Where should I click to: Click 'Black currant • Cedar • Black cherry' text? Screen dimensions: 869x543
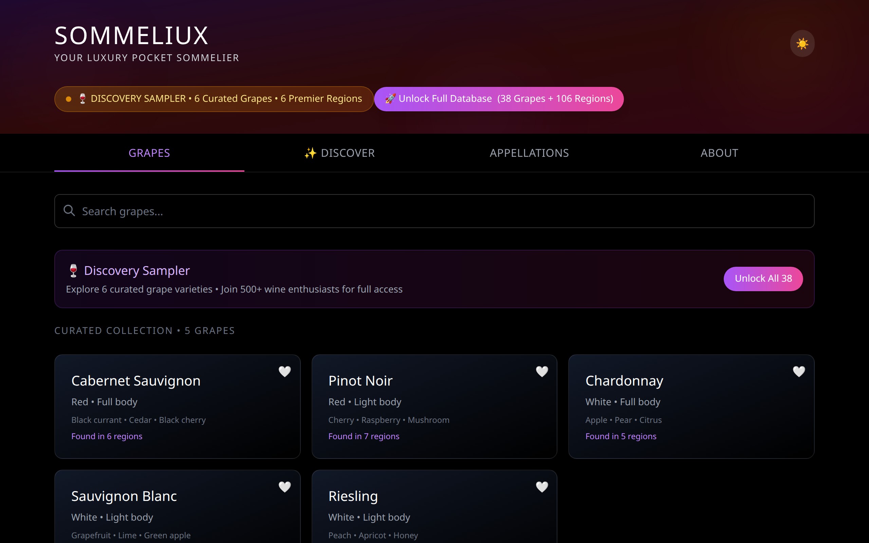[x=138, y=420]
